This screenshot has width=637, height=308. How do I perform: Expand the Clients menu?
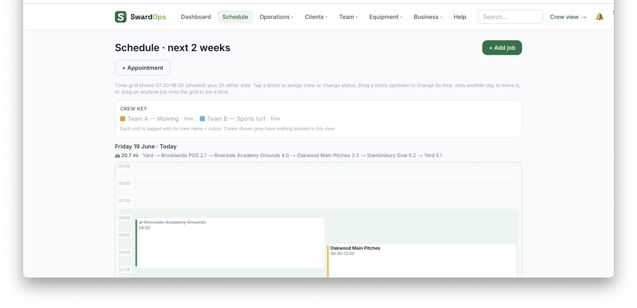[316, 17]
